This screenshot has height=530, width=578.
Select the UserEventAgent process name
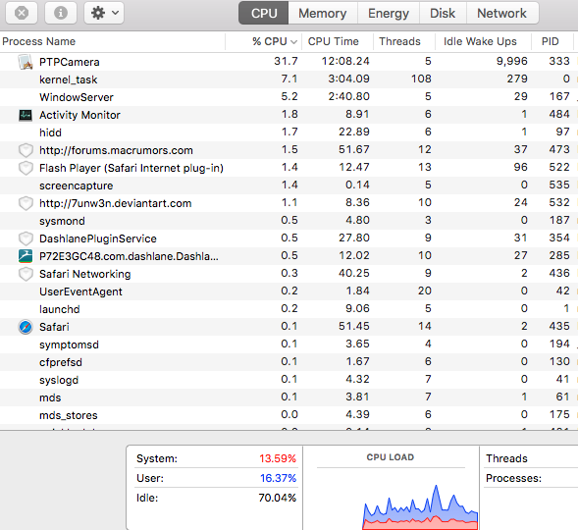pyautogui.click(x=80, y=291)
